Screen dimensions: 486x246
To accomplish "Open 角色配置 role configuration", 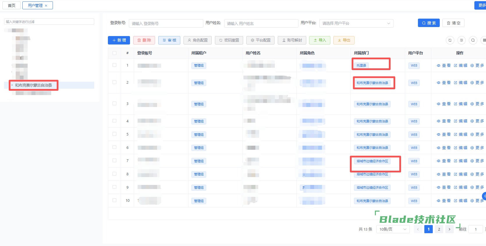I will coord(197,40).
